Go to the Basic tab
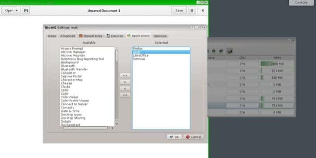 click(52, 36)
